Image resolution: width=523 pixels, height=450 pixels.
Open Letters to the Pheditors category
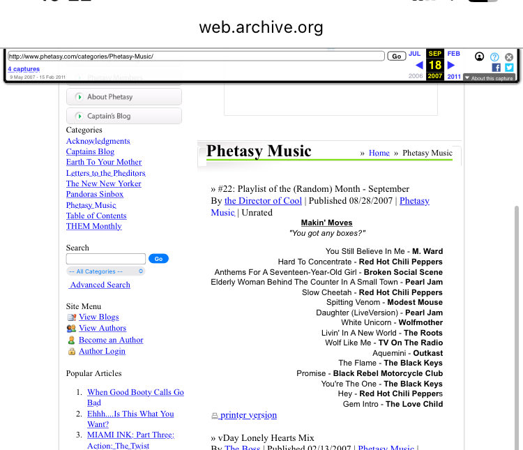click(106, 173)
